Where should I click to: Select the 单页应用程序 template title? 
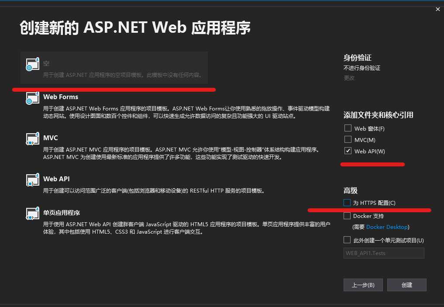[x=62, y=213]
